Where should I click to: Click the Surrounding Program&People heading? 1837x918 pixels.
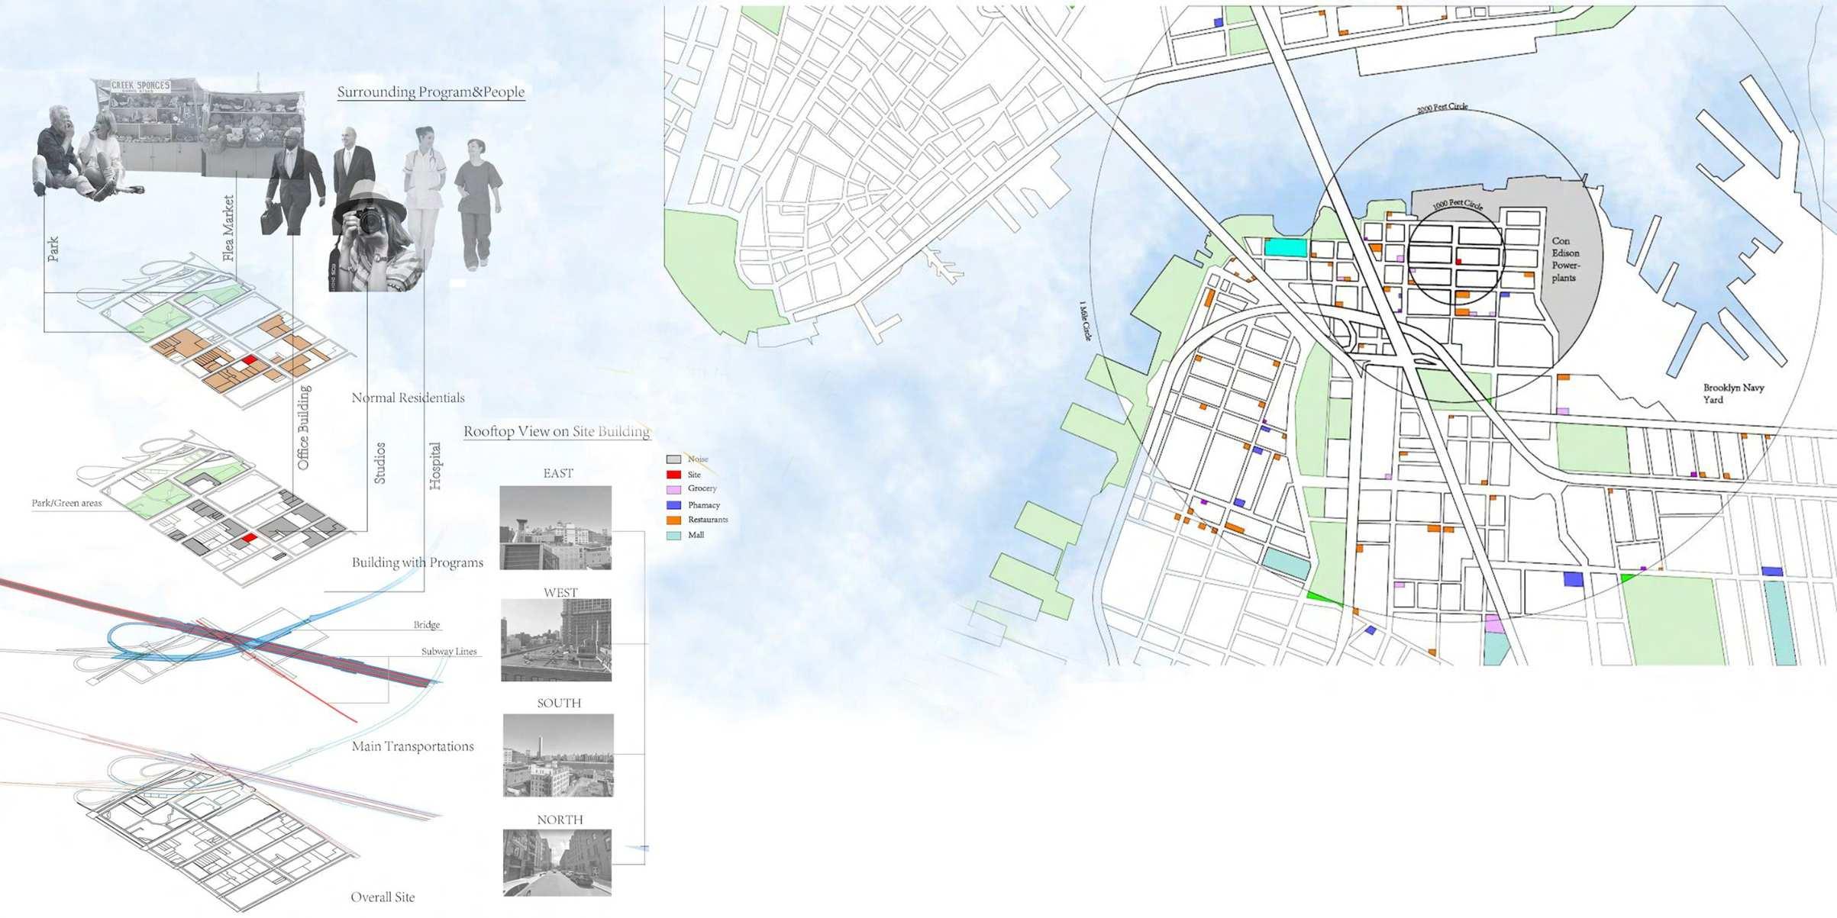pos(431,92)
